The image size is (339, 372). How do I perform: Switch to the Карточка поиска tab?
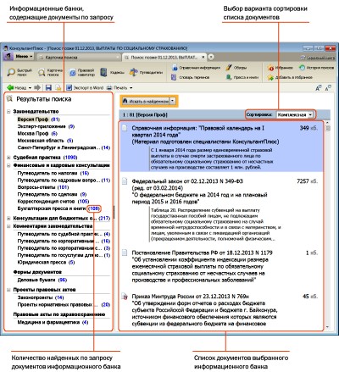click(x=80, y=58)
